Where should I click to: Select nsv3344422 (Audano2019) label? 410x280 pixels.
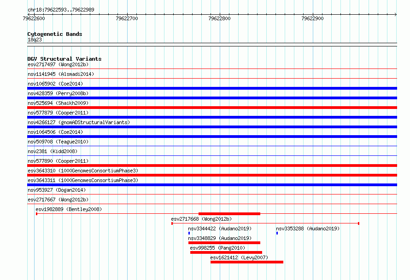point(220,229)
